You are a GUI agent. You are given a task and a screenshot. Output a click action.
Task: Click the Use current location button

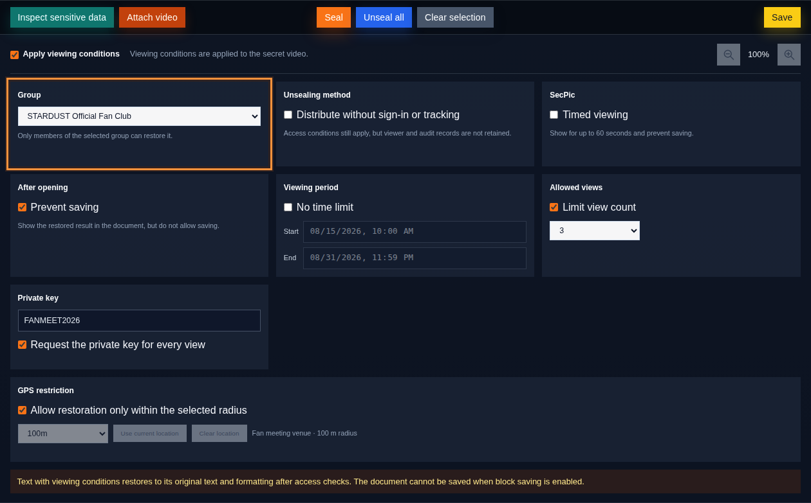[x=150, y=433]
